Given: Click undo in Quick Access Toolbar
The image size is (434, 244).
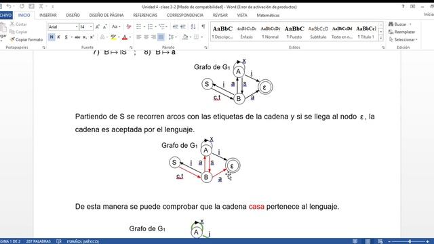Looking at the screenshot, I should pos(9,6).
